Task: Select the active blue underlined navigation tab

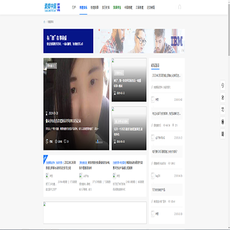Action: coord(83,8)
